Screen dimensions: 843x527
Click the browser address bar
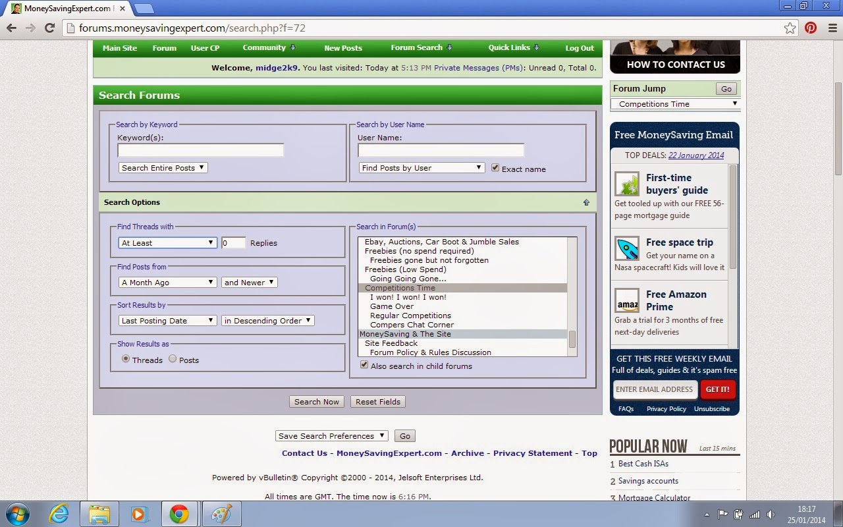pyautogui.click(x=431, y=28)
